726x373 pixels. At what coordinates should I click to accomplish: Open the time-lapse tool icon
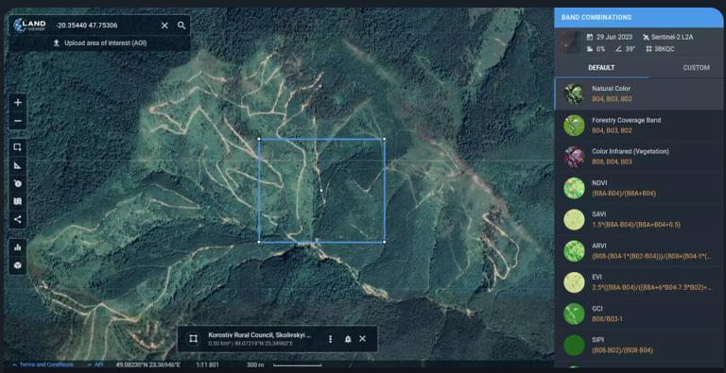coord(18,183)
